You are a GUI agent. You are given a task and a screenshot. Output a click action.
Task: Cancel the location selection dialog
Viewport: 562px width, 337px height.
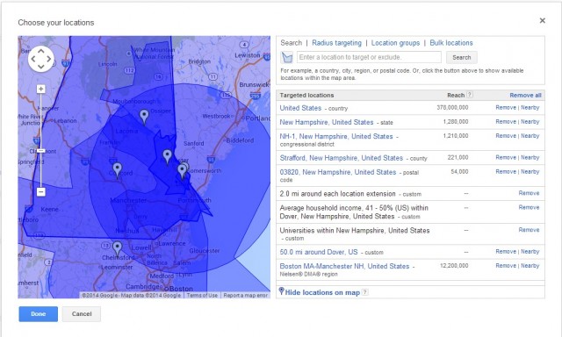click(x=82, y=314)
